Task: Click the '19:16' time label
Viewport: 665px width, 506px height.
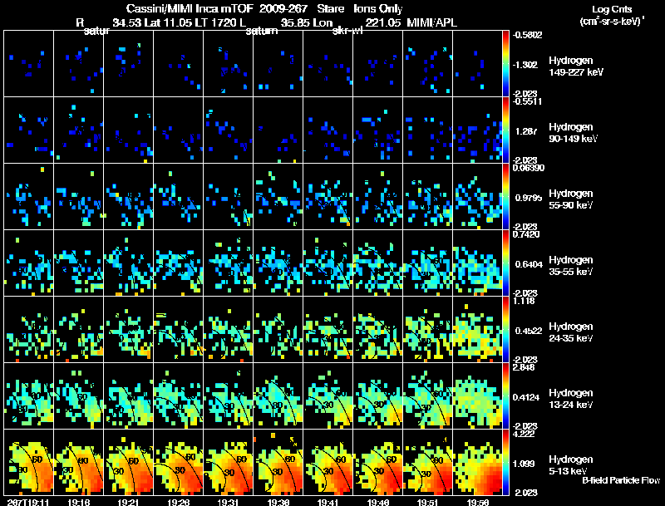Action: pos(78,502)
